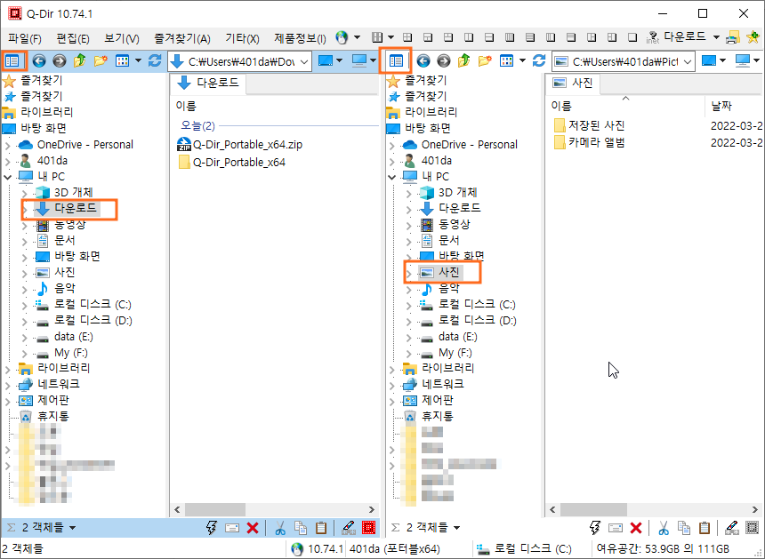Select data (E:) drive in left tree

[73, 337]
